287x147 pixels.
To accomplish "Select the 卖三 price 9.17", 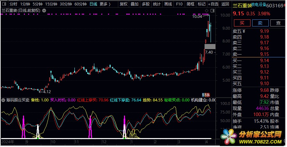I will coord(265,43).
